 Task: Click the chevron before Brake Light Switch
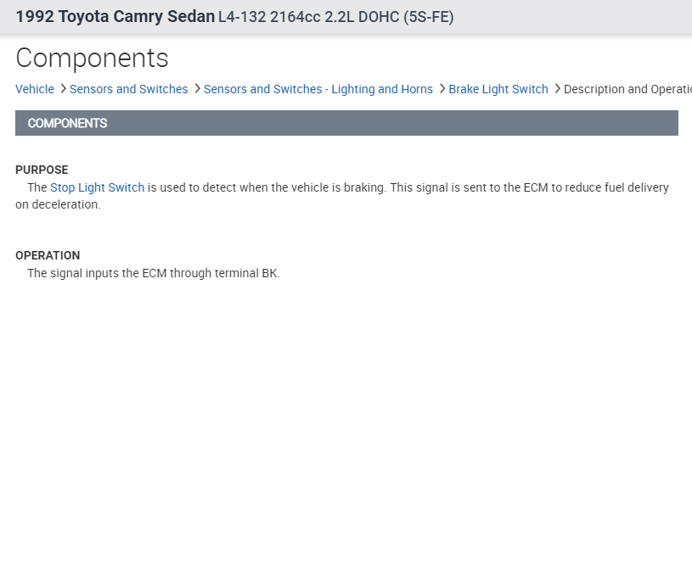click(x=442, y=89)
